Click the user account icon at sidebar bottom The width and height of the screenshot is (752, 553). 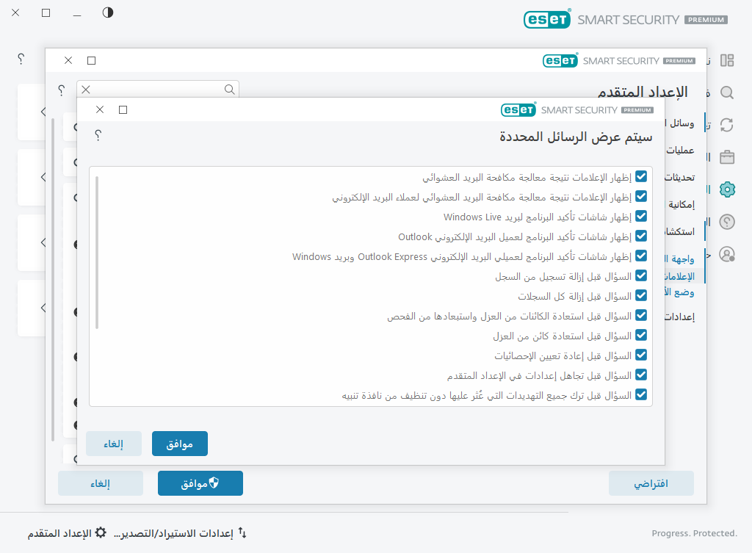(x=726, y=253)
